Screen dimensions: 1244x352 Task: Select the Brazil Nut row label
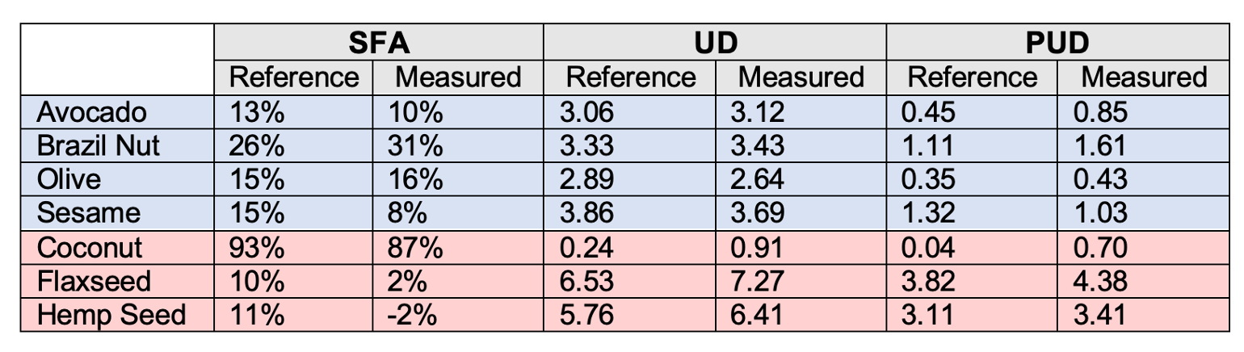click(99, 145)
